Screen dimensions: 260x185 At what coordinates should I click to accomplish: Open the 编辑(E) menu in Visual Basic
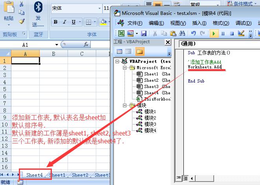coord(156,23)
